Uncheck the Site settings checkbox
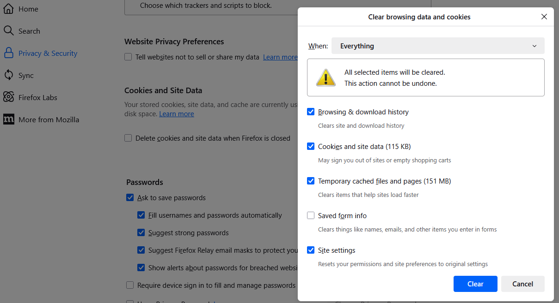This screenshot has height=303, width=559. click(311, 250)
